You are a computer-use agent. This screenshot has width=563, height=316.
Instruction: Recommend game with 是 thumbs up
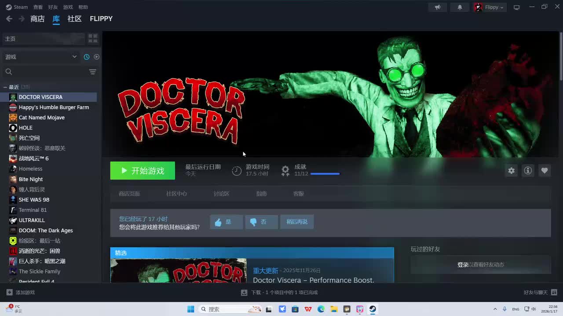(226, 222)
